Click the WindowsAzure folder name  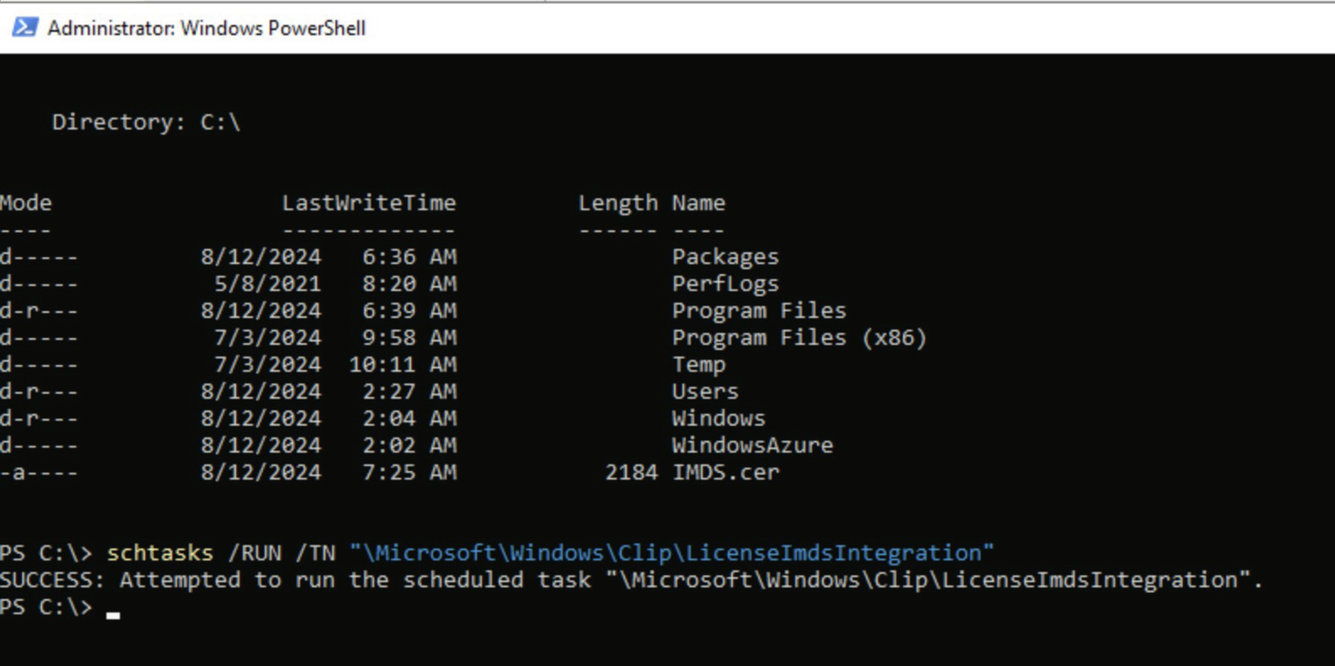[752, 445]
